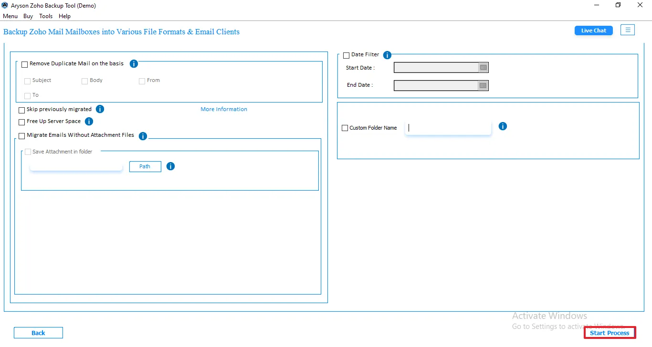Screen dimensions: 652x347
Task: Tick the Subject checkbox
Action: (x=28, y=81)
